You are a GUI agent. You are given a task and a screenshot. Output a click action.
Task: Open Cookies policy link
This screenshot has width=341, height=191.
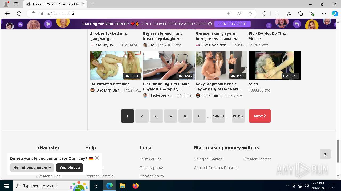click(152, 176)
